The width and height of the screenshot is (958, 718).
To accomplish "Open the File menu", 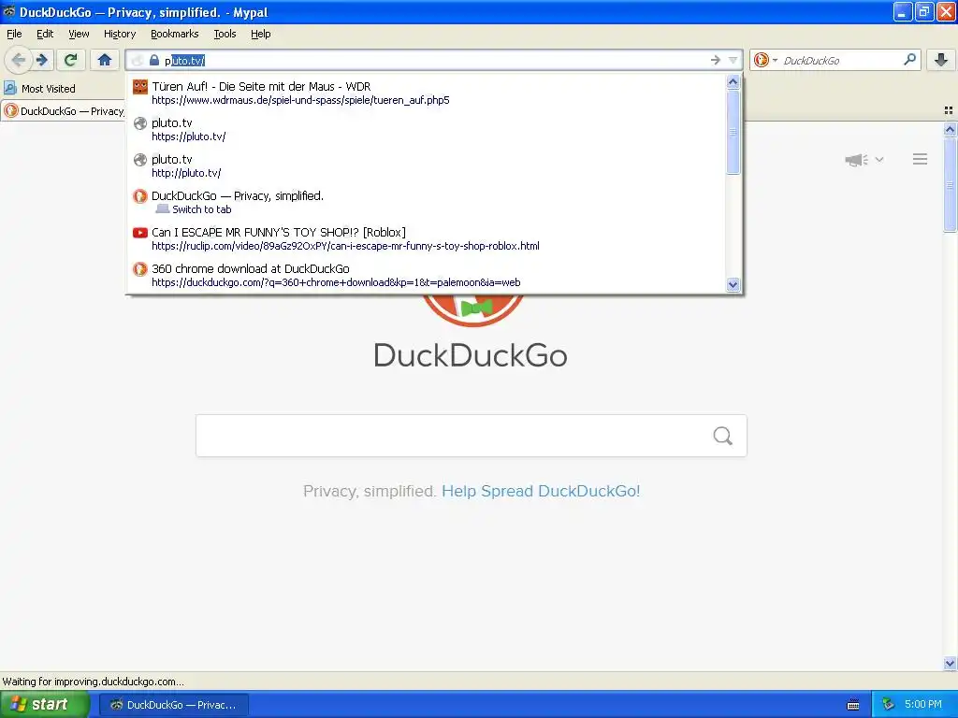I will 14,34.
